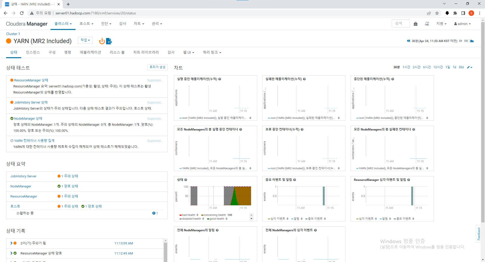
Task: Click the page vertical scrollbar
Action: [483, 122]
